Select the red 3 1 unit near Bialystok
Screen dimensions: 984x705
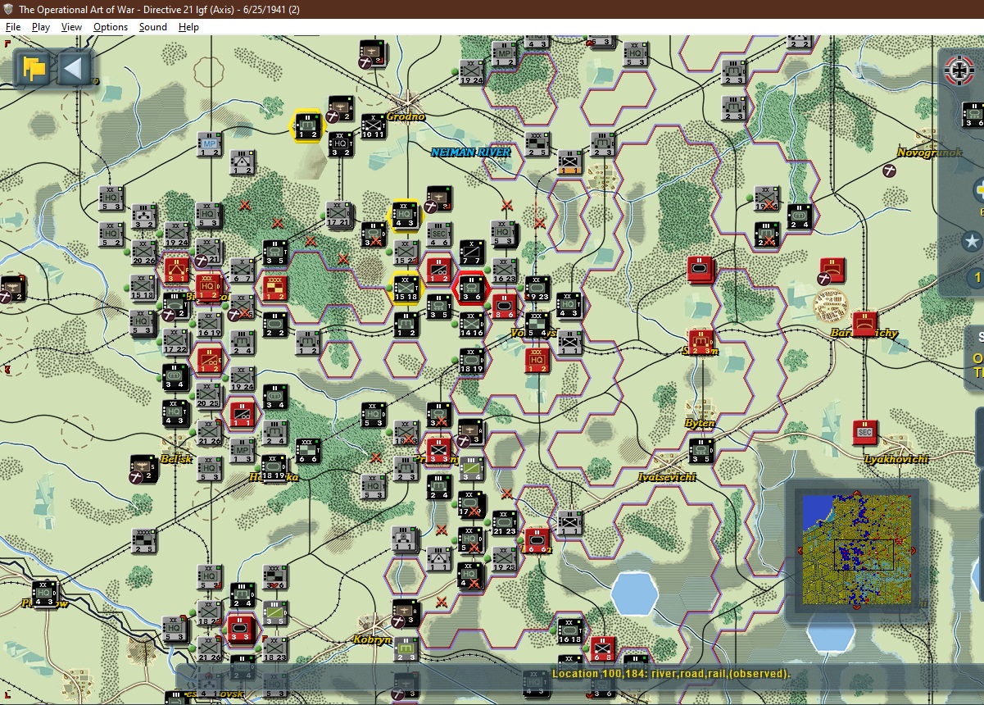176,270
